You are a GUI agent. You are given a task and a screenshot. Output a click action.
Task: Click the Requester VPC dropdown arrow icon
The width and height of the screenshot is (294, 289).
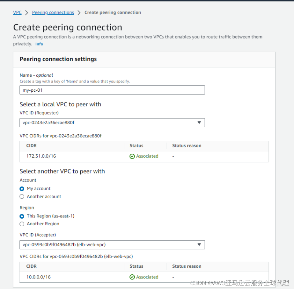point(200,123)
